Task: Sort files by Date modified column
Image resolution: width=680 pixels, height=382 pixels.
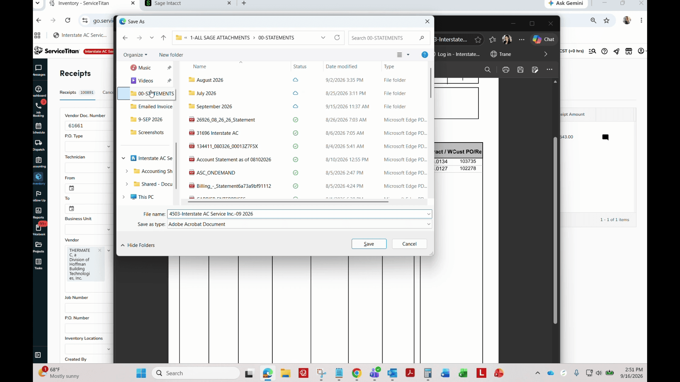Action: tap(341, 66)
